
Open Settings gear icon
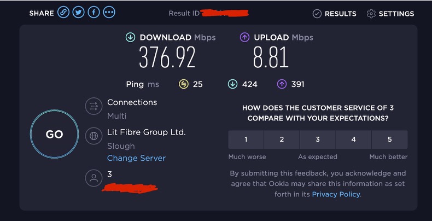point(371,14)
